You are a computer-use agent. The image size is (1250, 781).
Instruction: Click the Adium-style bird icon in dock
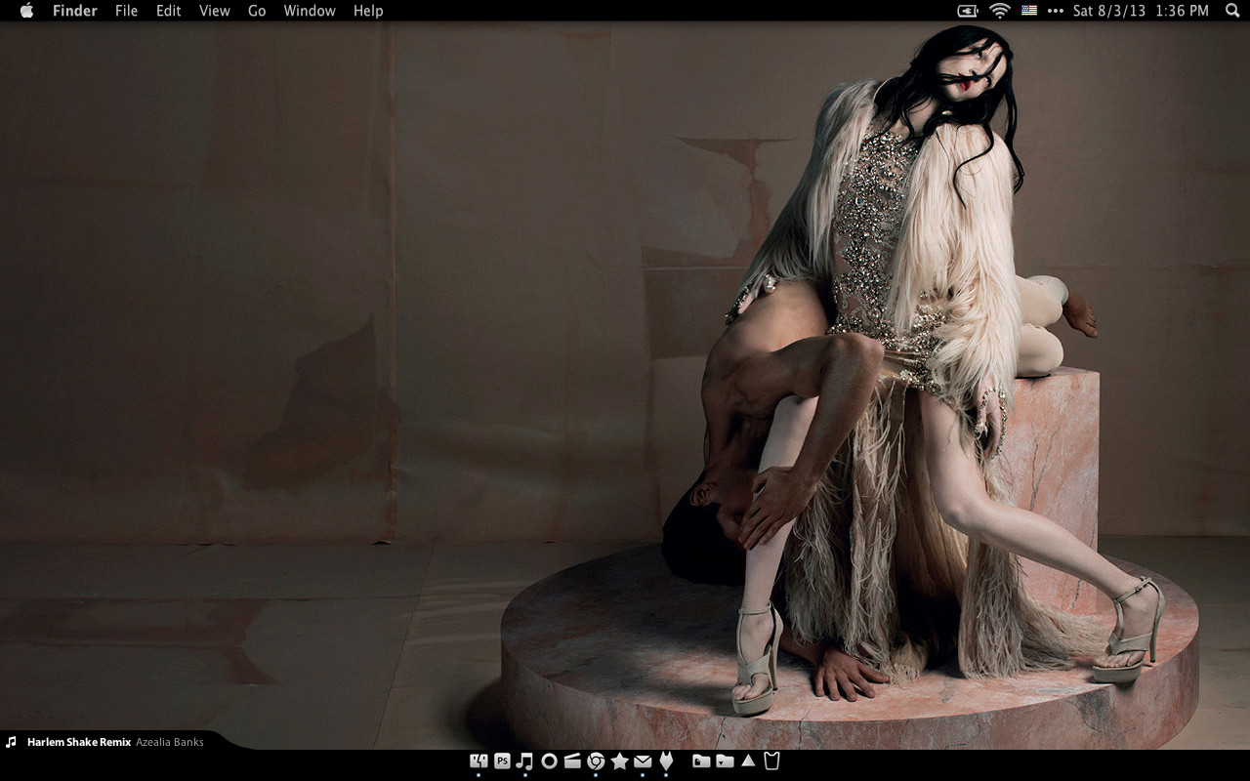666,761
